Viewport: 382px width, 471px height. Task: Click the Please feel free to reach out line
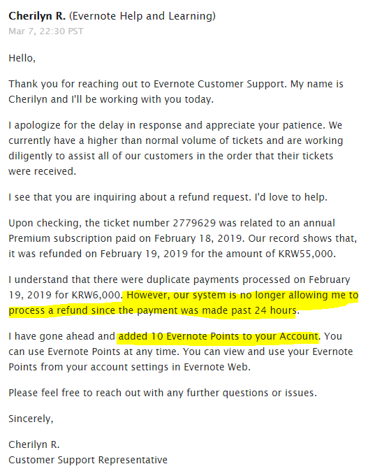(163, 393)
